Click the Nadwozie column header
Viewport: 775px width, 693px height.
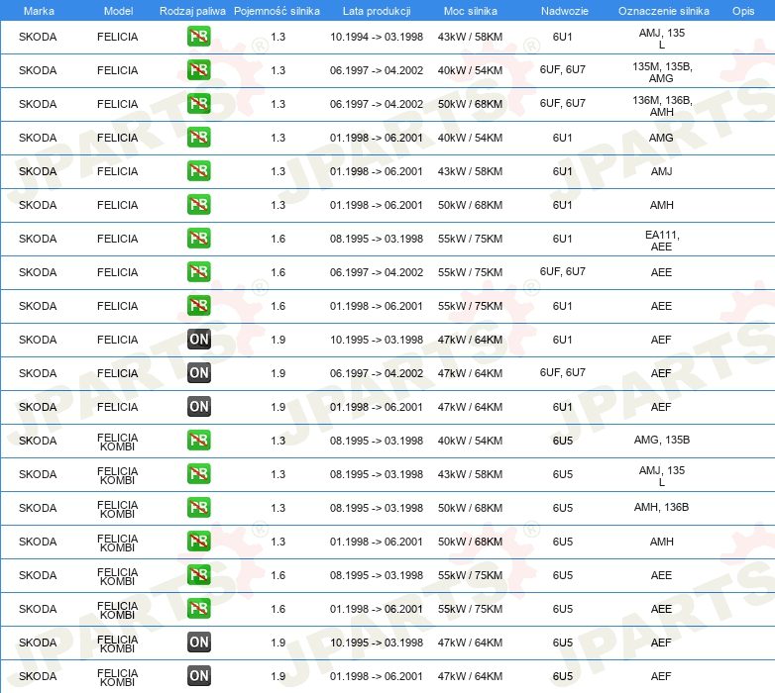[565, 11]
